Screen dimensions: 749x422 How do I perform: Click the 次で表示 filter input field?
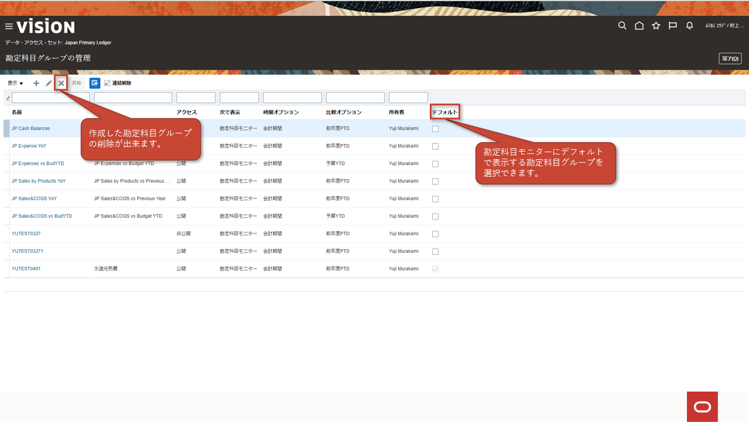point(240,98)
